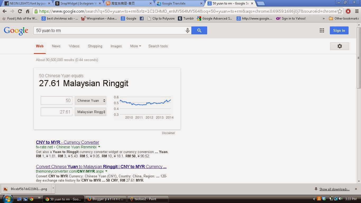Select the News search category

tap(56, 46)
